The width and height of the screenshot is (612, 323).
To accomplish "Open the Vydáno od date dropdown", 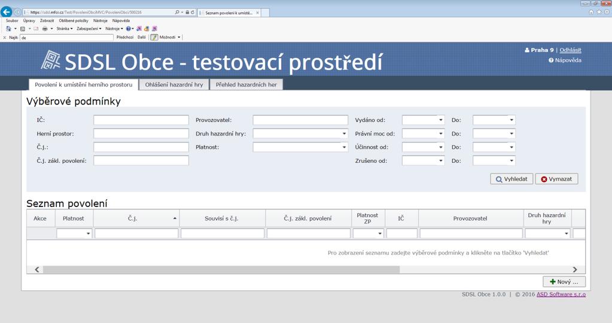I will click(441, 120).
